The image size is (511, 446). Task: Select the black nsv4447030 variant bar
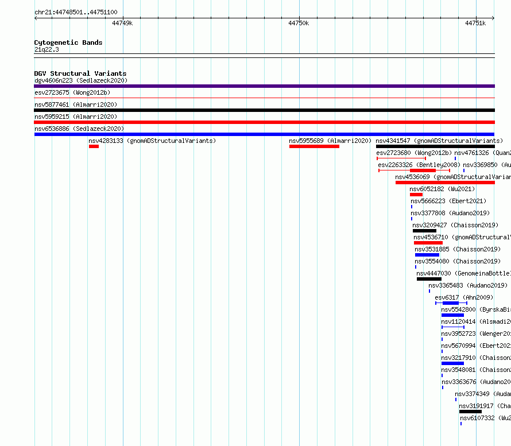click(x=429, y=279)
